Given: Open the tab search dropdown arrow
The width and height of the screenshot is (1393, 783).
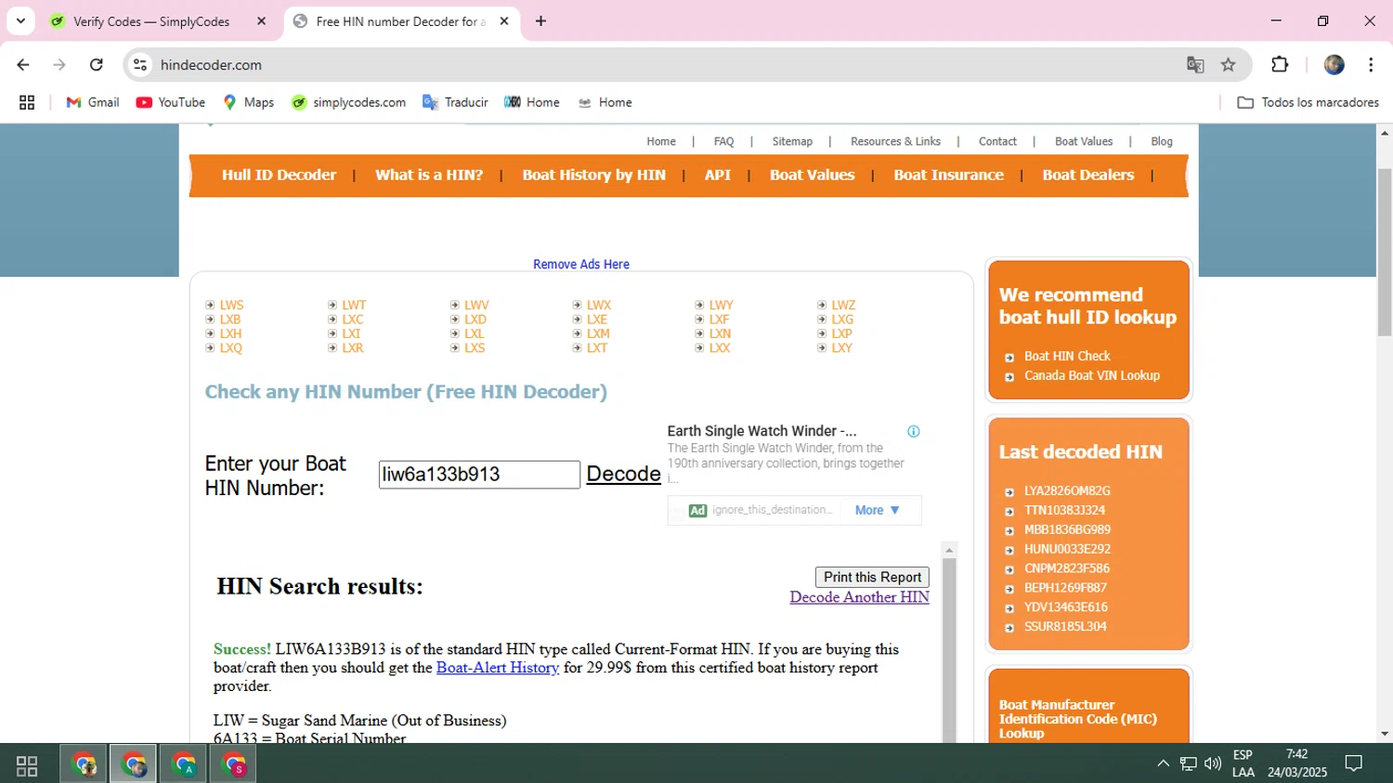Looking at the screenshot, I should click(20, 21).
